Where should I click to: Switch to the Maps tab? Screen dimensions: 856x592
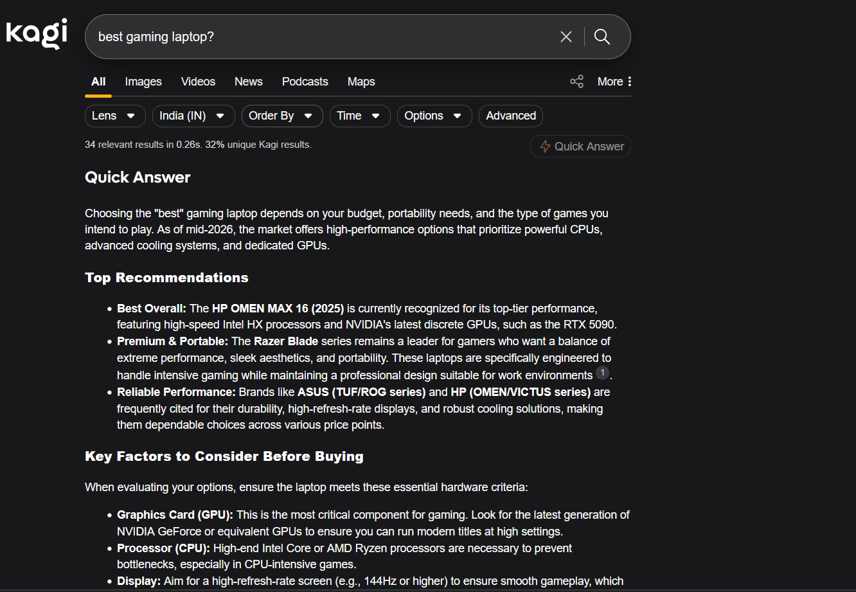click(x=361, y=82)
